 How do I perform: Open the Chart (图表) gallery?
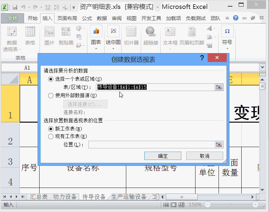96,31
